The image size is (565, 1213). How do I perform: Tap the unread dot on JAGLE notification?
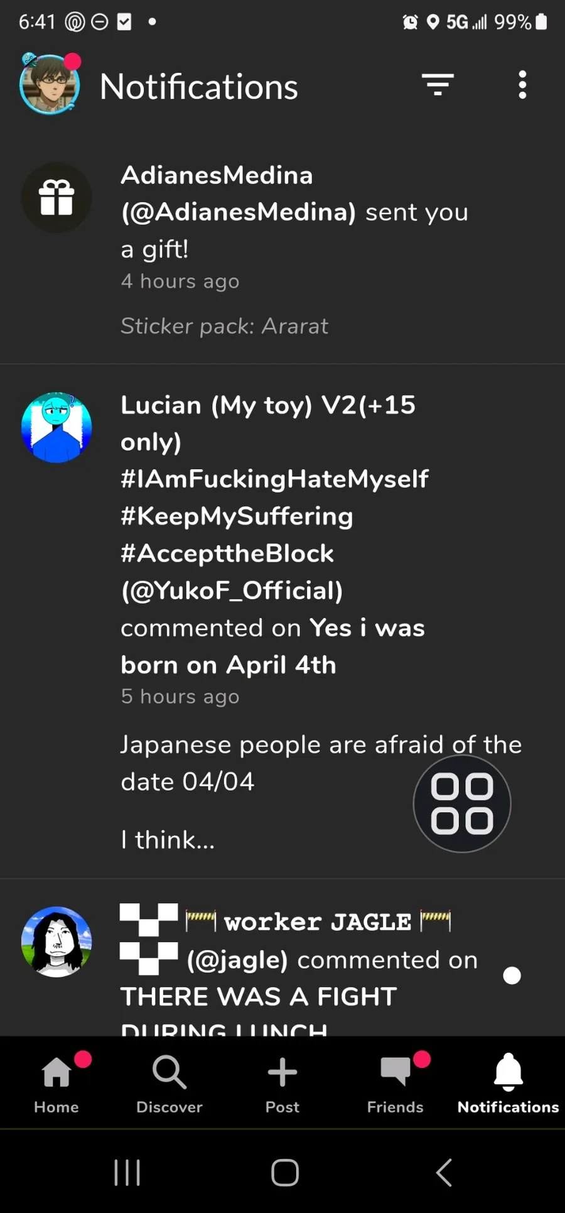512,976
